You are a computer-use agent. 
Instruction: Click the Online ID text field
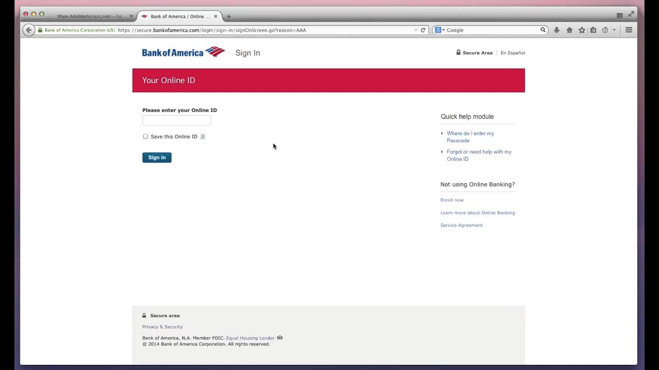click(177, 120)
